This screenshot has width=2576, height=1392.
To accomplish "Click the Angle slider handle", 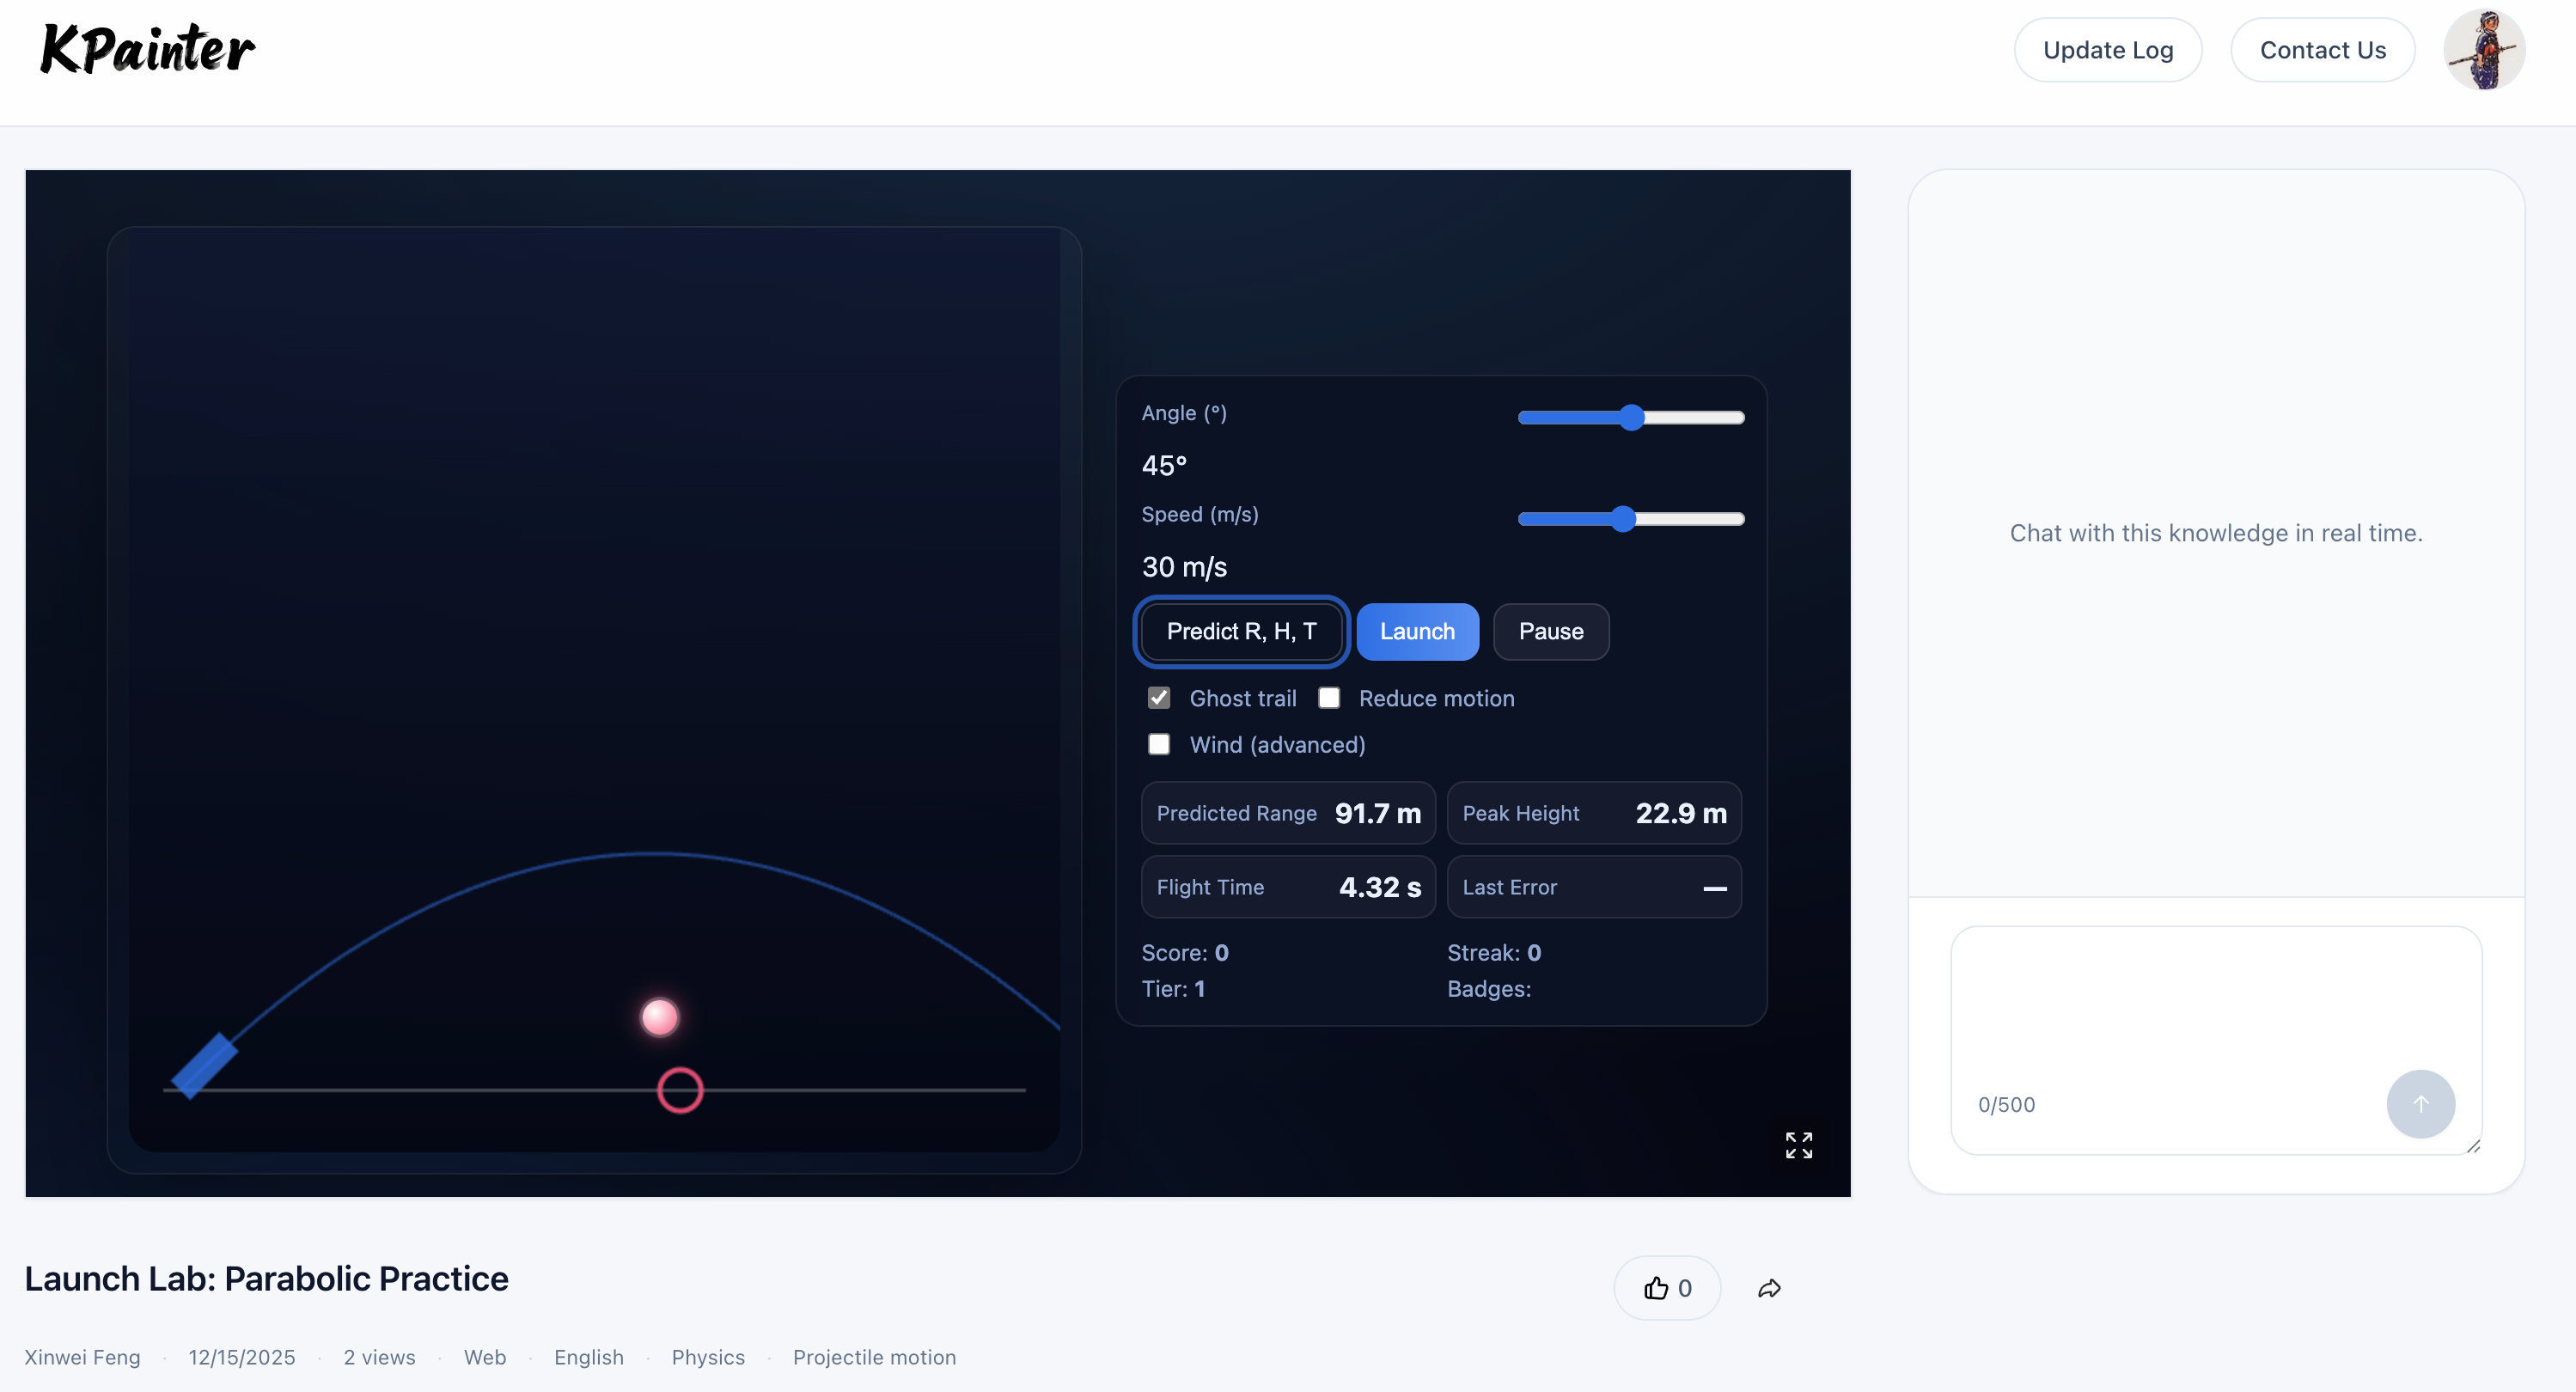I will (x=1631, y=417).
